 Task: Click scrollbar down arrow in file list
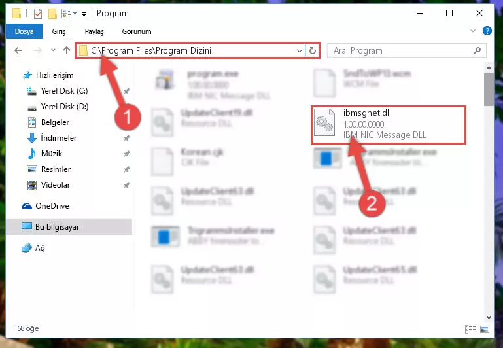489,317
